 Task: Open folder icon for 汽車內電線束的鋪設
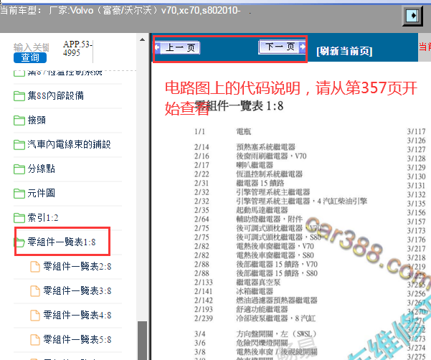tap(19, 145)
